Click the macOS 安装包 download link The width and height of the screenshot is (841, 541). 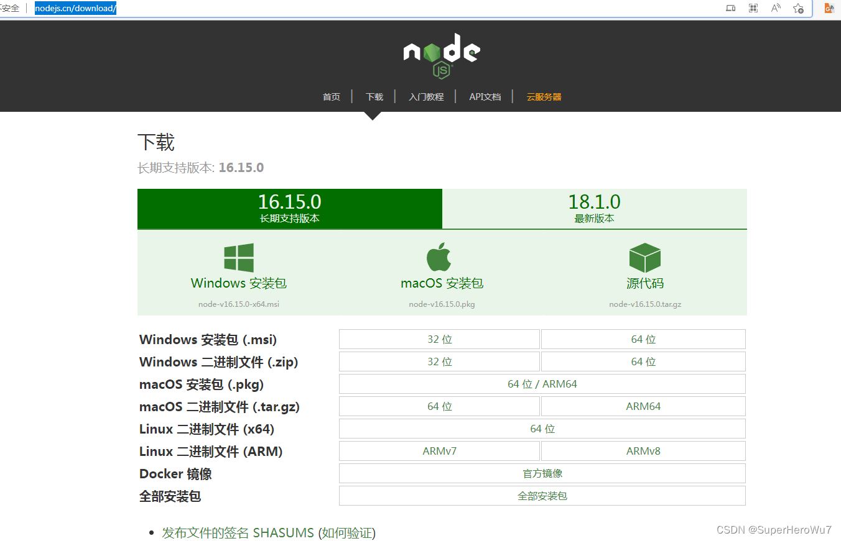pyautogui.click(x=442, y=283)
